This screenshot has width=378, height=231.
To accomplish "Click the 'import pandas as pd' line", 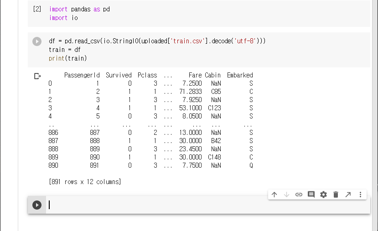I will (79, 9).
